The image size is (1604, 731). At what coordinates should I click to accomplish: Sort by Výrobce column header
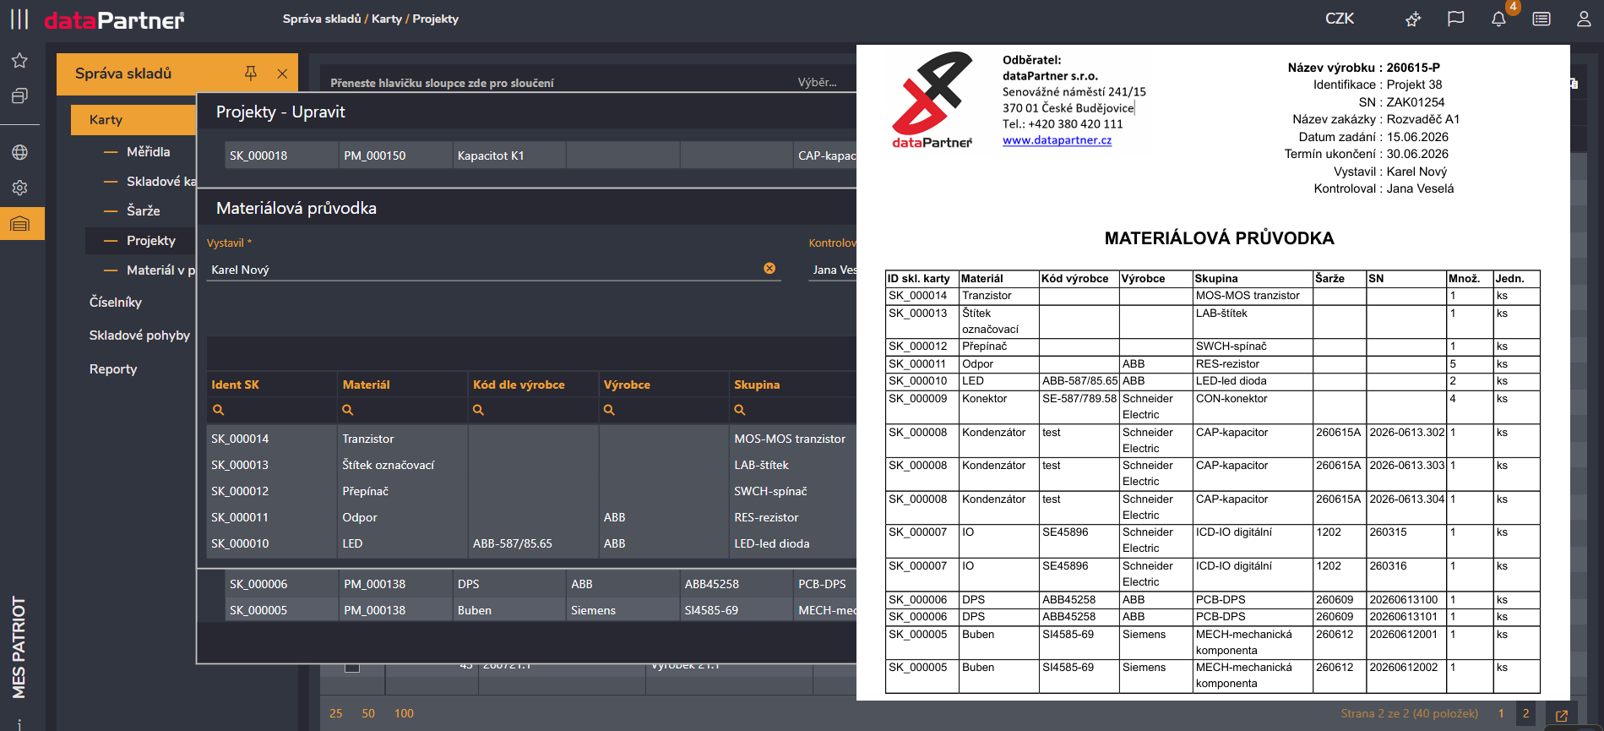point(627,385)
